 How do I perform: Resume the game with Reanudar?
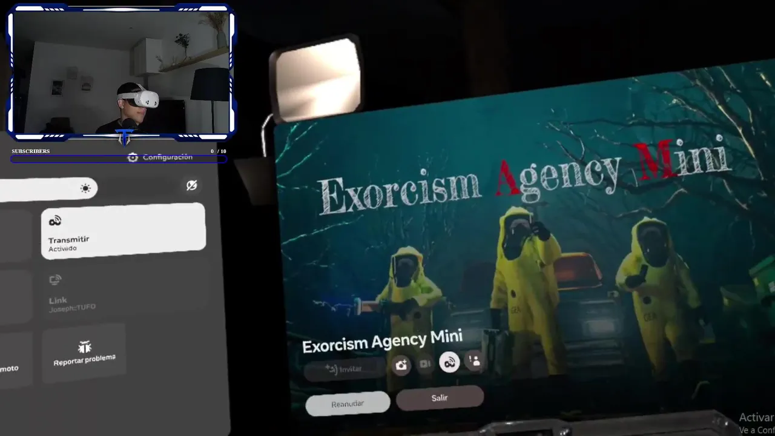pyautogui.click(x=348, y=403)
